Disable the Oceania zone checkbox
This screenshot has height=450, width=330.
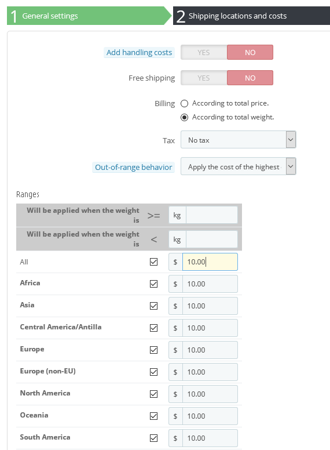[154, 416]
